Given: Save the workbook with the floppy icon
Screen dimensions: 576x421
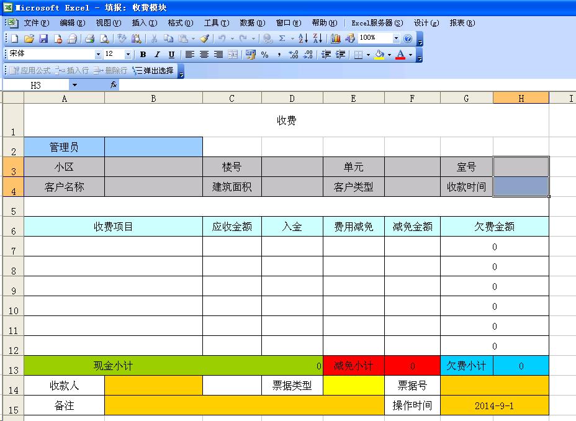Looking at the screenshot, I should point(43,38).
